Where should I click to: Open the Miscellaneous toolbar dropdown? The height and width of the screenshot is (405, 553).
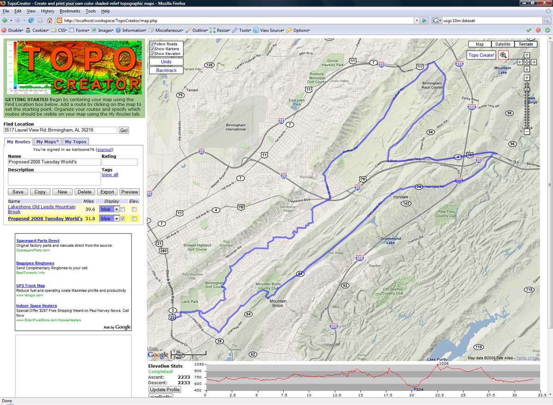coord(166,30)
